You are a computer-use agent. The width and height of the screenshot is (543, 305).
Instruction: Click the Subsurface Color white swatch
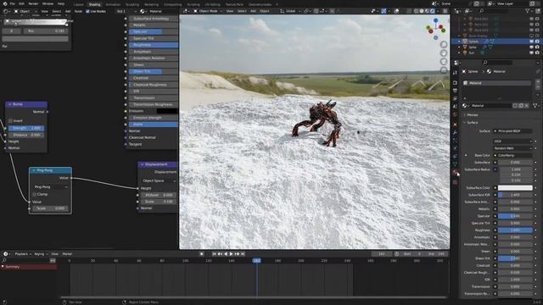pos(515,188)
